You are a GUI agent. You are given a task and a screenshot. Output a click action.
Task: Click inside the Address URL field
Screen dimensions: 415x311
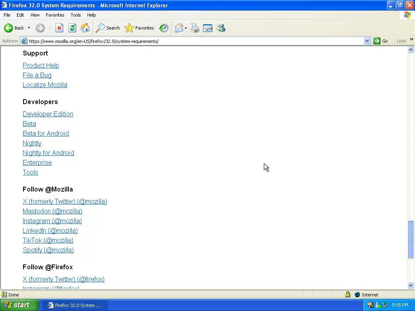(196, 41)
